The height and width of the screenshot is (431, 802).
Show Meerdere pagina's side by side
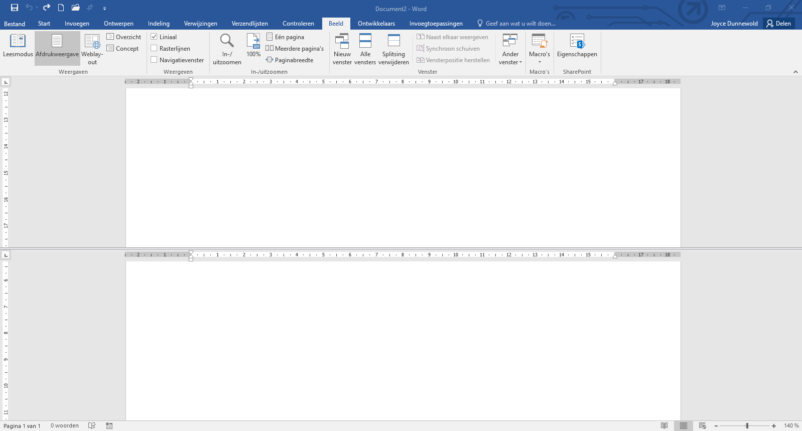click(x=295, y=48)
